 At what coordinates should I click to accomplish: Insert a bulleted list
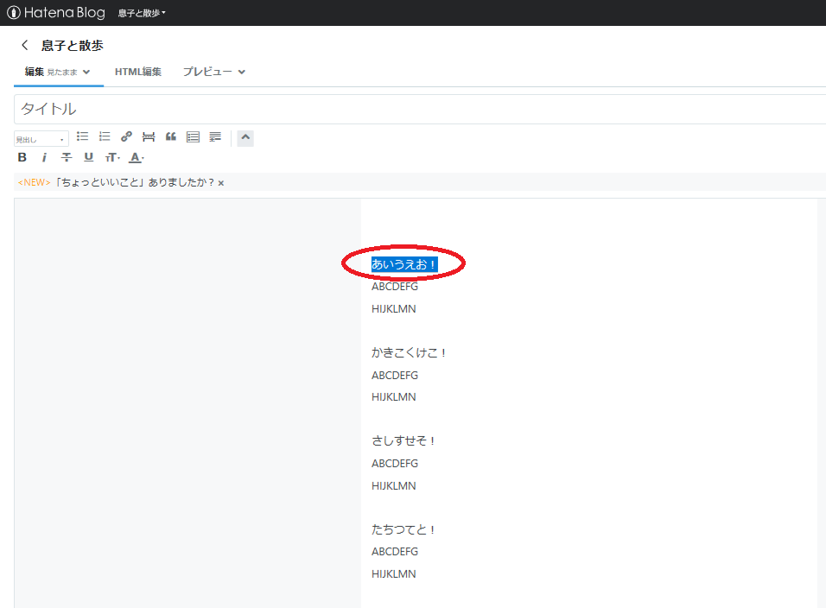[82, 136]
